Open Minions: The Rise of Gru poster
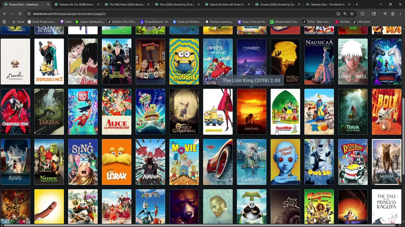 (x=184, y=61)
